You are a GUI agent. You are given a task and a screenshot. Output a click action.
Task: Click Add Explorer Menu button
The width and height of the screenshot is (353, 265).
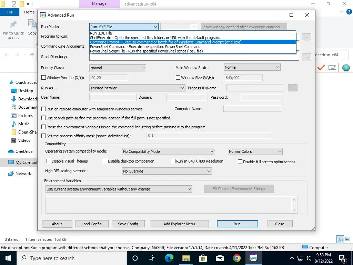[x=179, y=224]
